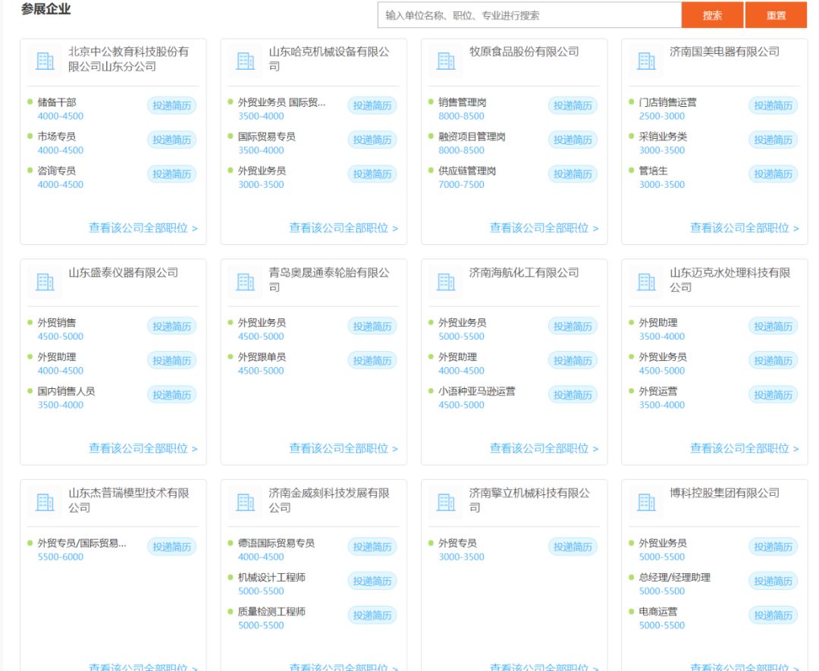Click the 搜索 search button
This screenshot has height=671, width=819.
pos(712,16)
